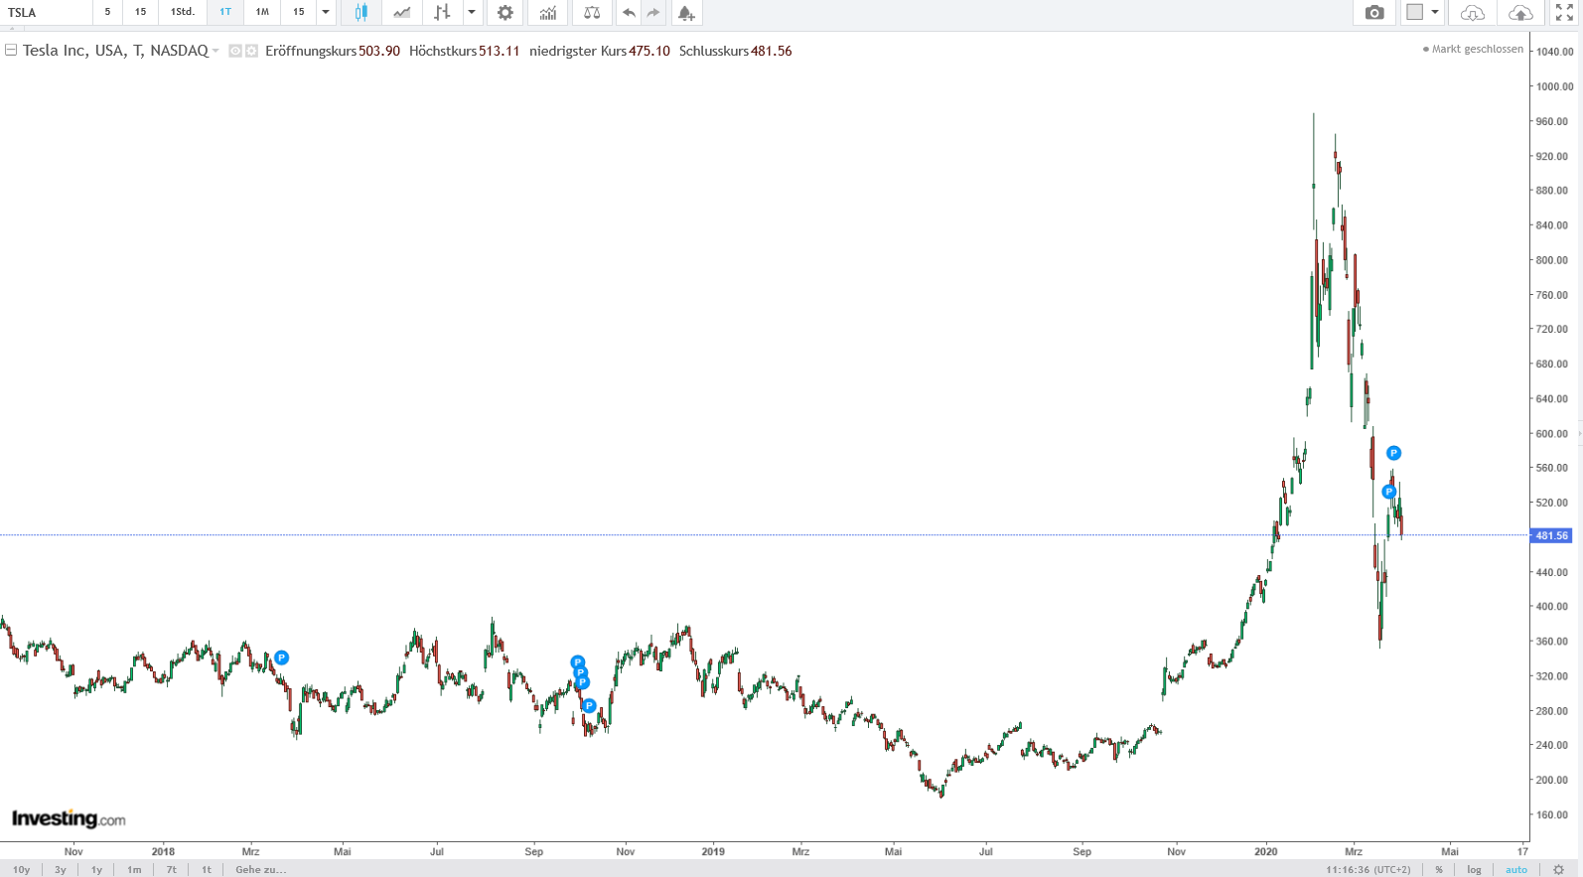1583x877 pixels.
Task: Set time range to 3y
Action: click(61, 869)
